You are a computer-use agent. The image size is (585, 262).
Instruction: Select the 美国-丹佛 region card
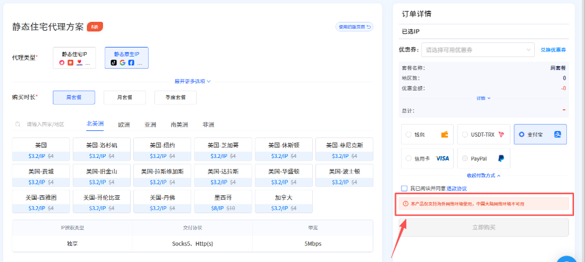pyautogui.click(x=162, y=202)
